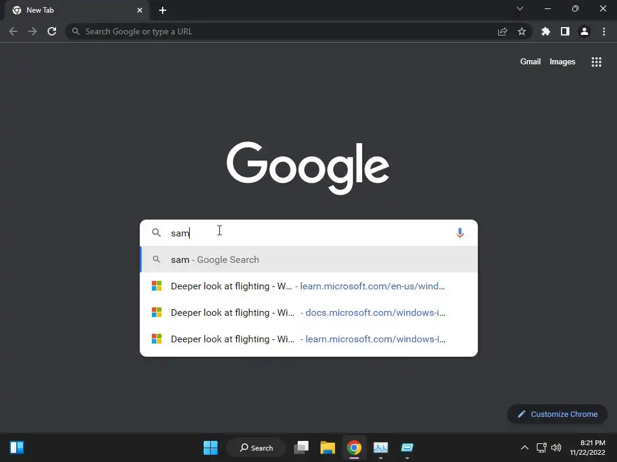Image resolution: width=617 pixels, height=462 pixels.
Task: Open the clock showing 8:21 PM
Action: coord(587,448)
